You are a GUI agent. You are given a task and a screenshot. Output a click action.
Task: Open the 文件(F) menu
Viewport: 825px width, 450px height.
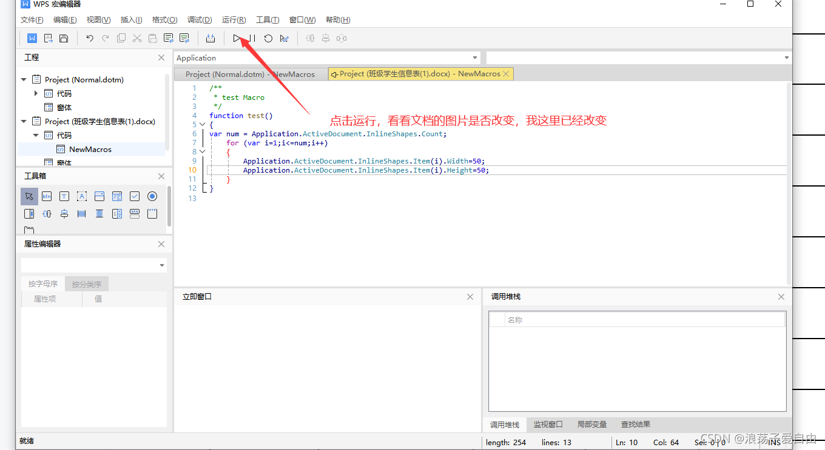click(32, 20)
